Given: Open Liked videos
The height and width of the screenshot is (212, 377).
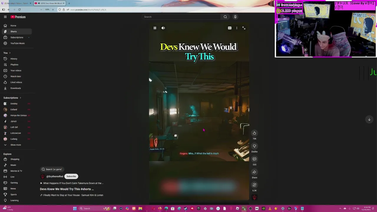Looking at the screenshot, I should pos(17,82).
